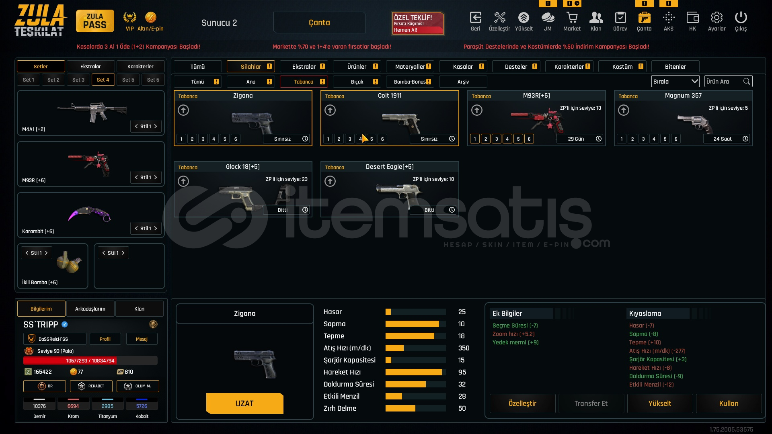Toggle set slot 1 on Magnum 357 card
Viewport: 772px width, 434px height.
tap(622, 139)
